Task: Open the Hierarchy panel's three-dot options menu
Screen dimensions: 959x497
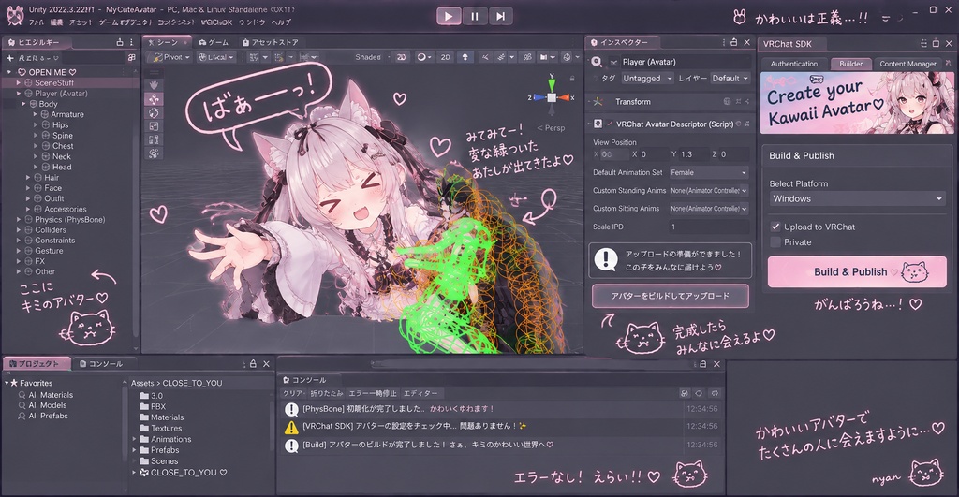Action: tap(131, 42)
